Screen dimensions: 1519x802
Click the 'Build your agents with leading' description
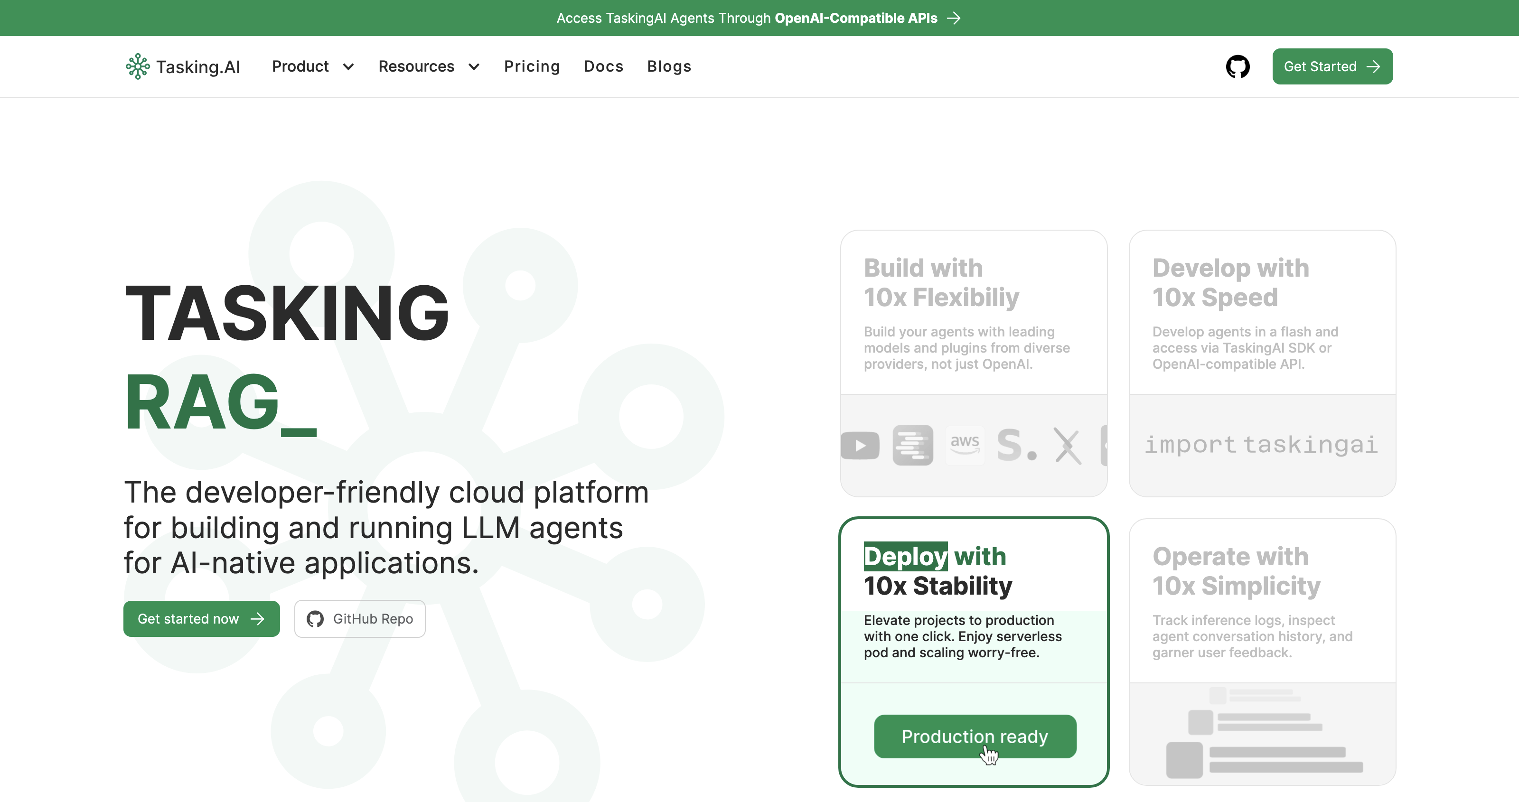pos(967,348)
